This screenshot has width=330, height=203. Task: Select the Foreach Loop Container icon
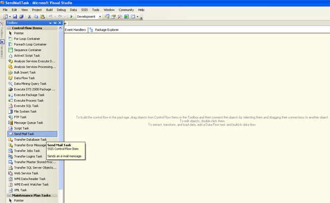pyautogui.click(x=10, y=44)
